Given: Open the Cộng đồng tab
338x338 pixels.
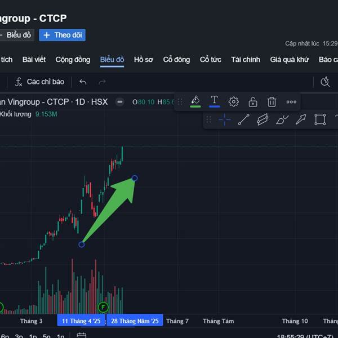Looking at the screenshot, I should coord(73,60).
